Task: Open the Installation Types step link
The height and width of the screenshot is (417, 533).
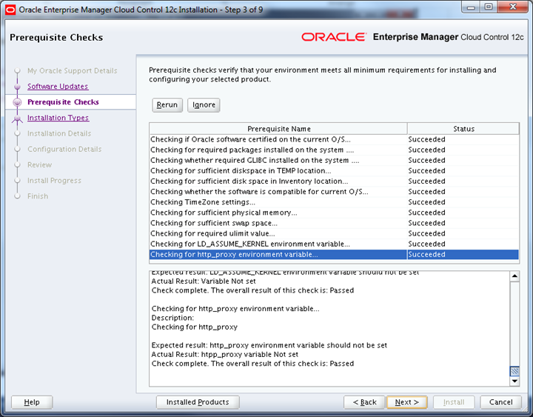Action: click(x=58, y=118)
